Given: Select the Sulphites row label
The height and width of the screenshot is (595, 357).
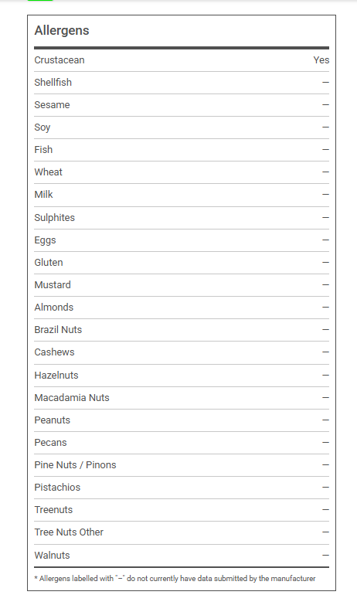Looking at the screenshot, I should pyautogui.click(x=55, y=217).
